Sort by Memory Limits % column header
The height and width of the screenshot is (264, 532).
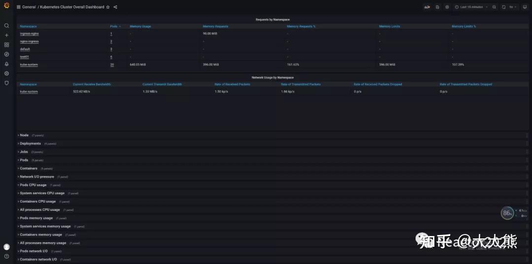(x=464, y=27)
